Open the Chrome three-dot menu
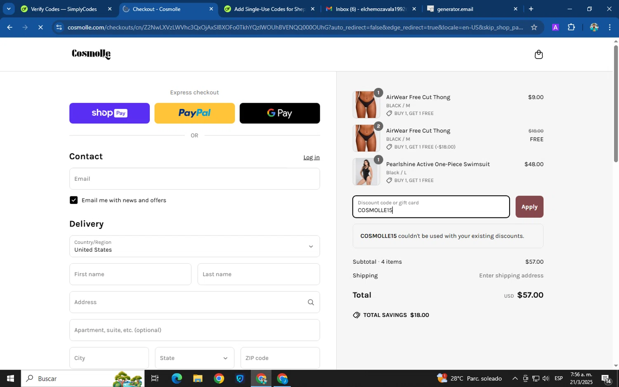 coord(610,27)
